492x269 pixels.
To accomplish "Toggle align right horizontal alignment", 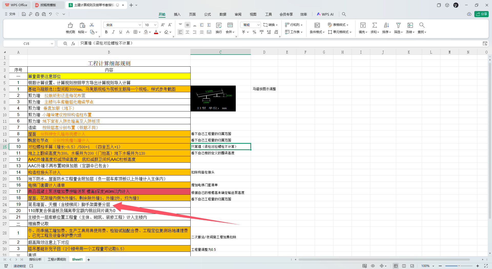I will (x=195, y=32).
